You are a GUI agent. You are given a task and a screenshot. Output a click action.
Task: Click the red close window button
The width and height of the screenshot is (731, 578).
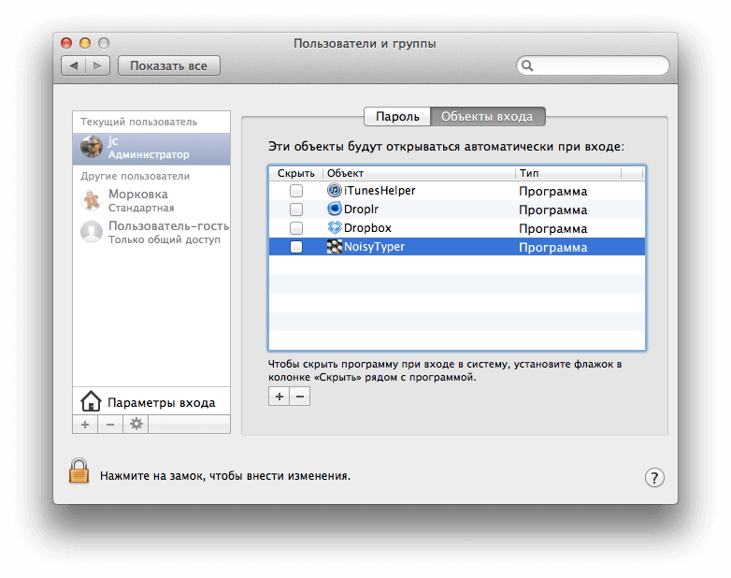pyautogui.click(x=66, y=43)
